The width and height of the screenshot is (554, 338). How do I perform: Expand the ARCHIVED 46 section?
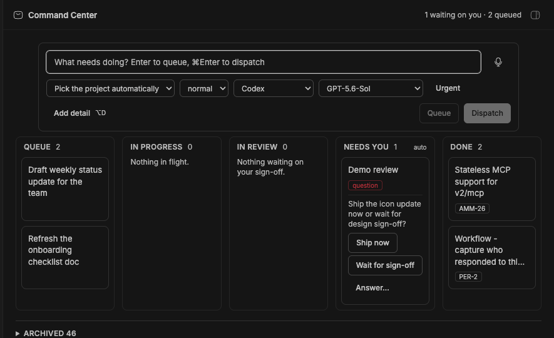click(46, 334)
